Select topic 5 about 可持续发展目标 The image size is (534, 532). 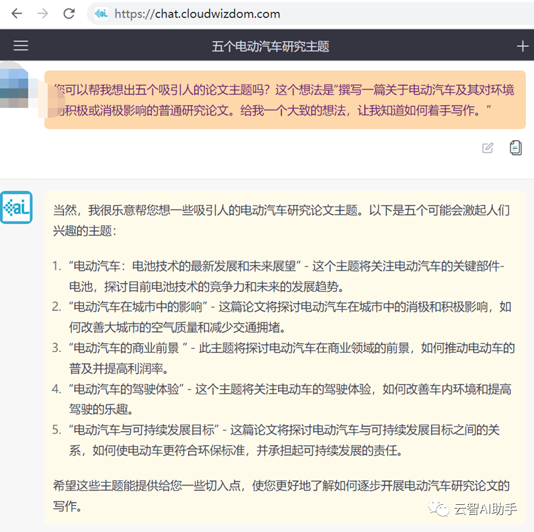click(276, 440)
